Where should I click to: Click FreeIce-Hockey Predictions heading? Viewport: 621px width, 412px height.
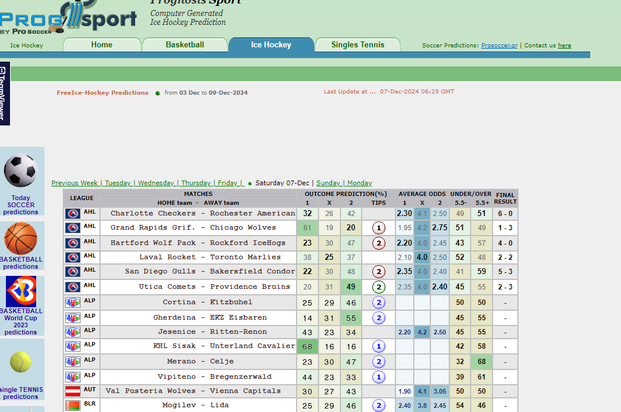102,93
